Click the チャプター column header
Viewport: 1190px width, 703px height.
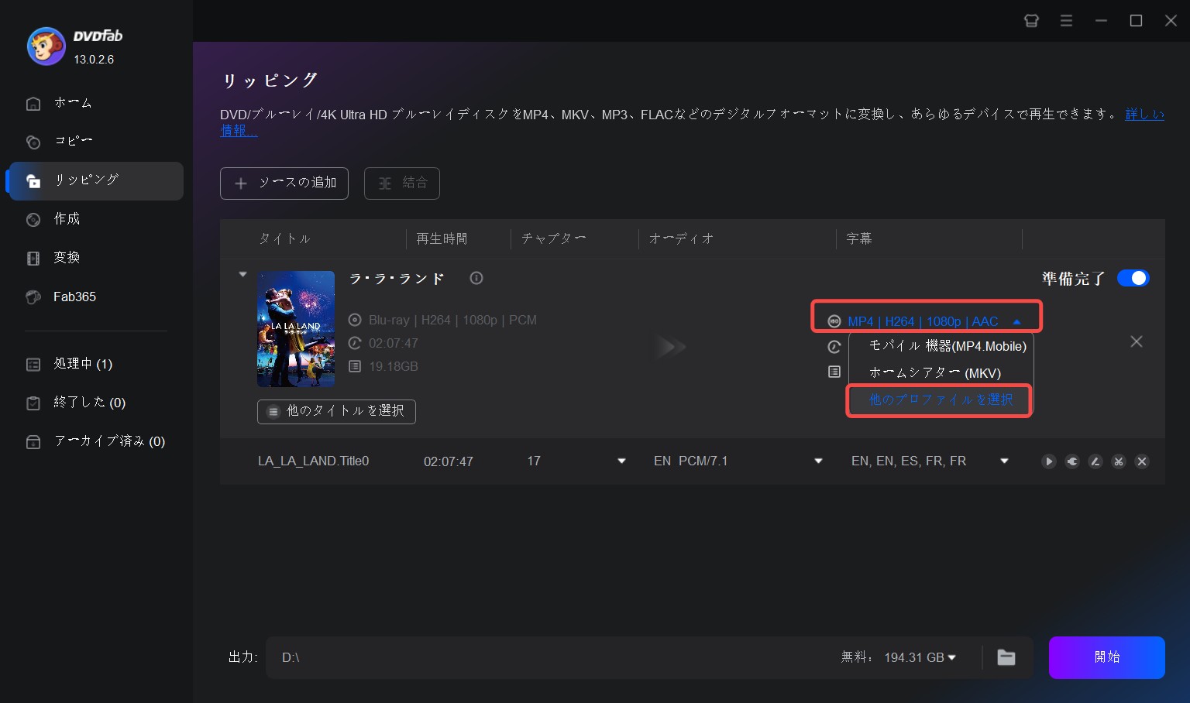tap(554, 238)
